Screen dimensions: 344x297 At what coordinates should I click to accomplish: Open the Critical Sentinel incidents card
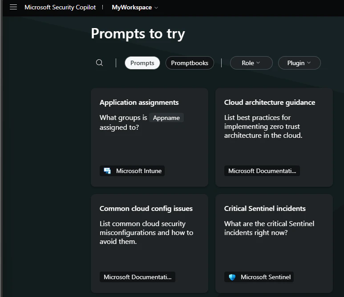[x=274, y=243]
